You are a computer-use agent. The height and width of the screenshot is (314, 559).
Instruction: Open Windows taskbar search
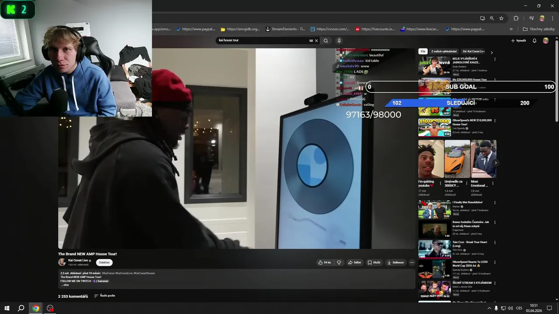click(21, 308)
